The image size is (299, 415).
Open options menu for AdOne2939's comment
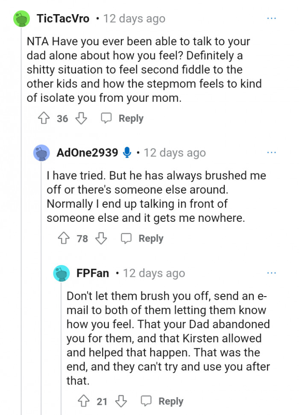point(271,153)
